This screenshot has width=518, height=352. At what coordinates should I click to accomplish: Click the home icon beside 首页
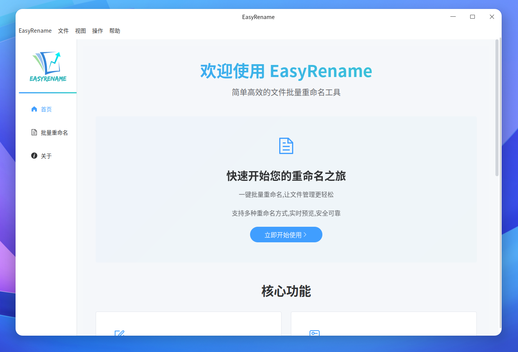[x=34, y=109]
